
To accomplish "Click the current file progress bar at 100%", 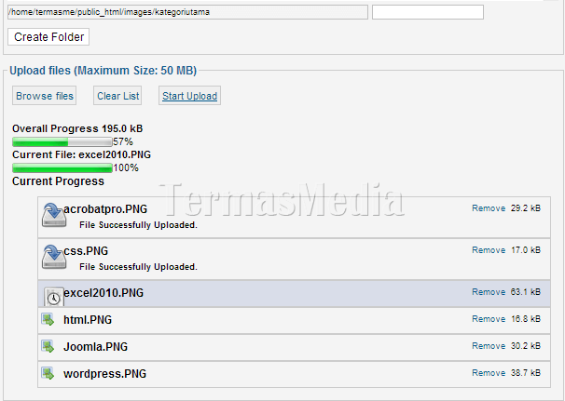I will (x=62, y=168).
